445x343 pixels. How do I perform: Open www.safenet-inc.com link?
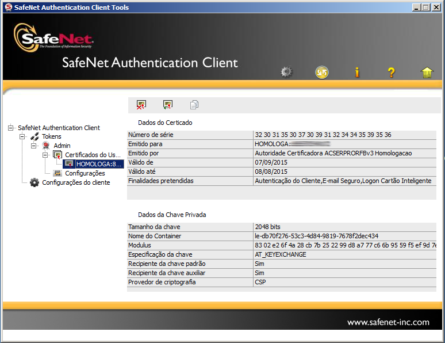click(388, 322)
